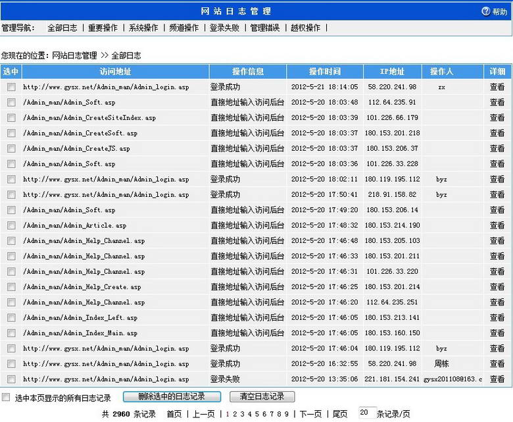Tick checkbox for Admin_CreateSoft.asp row
The width and height of the screenshot is (513, 422).
pos(11,133)
